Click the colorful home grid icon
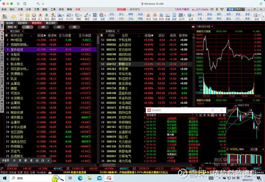The image size is (265, 182). point(5,16)
